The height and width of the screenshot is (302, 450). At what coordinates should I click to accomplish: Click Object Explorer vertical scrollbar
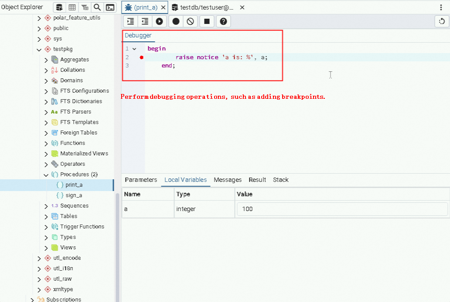117,246
